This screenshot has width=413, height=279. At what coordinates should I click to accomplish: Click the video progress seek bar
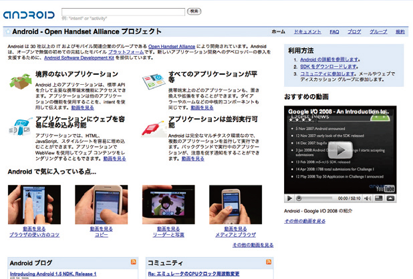pyautogui.click(x=314, y=198)
